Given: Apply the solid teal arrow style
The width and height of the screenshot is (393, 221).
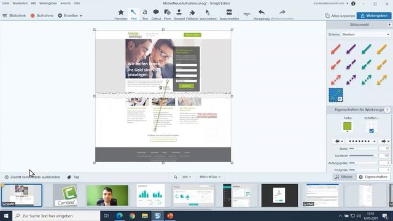Looking at the screenshot, I should coord(366,49).
